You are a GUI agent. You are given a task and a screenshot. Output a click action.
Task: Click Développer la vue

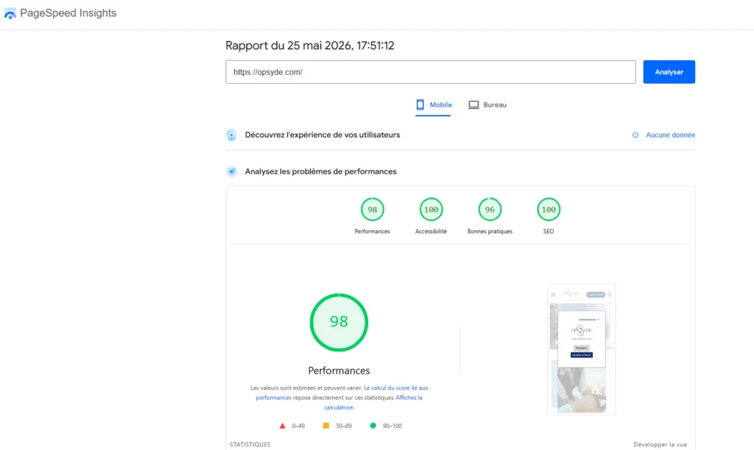(x=660, y=444)
